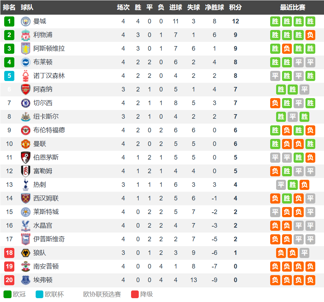Click the Everton crest in last row
Image resolution: width=324 pixels, height=302 pixels.
click(x=26, y=280)
